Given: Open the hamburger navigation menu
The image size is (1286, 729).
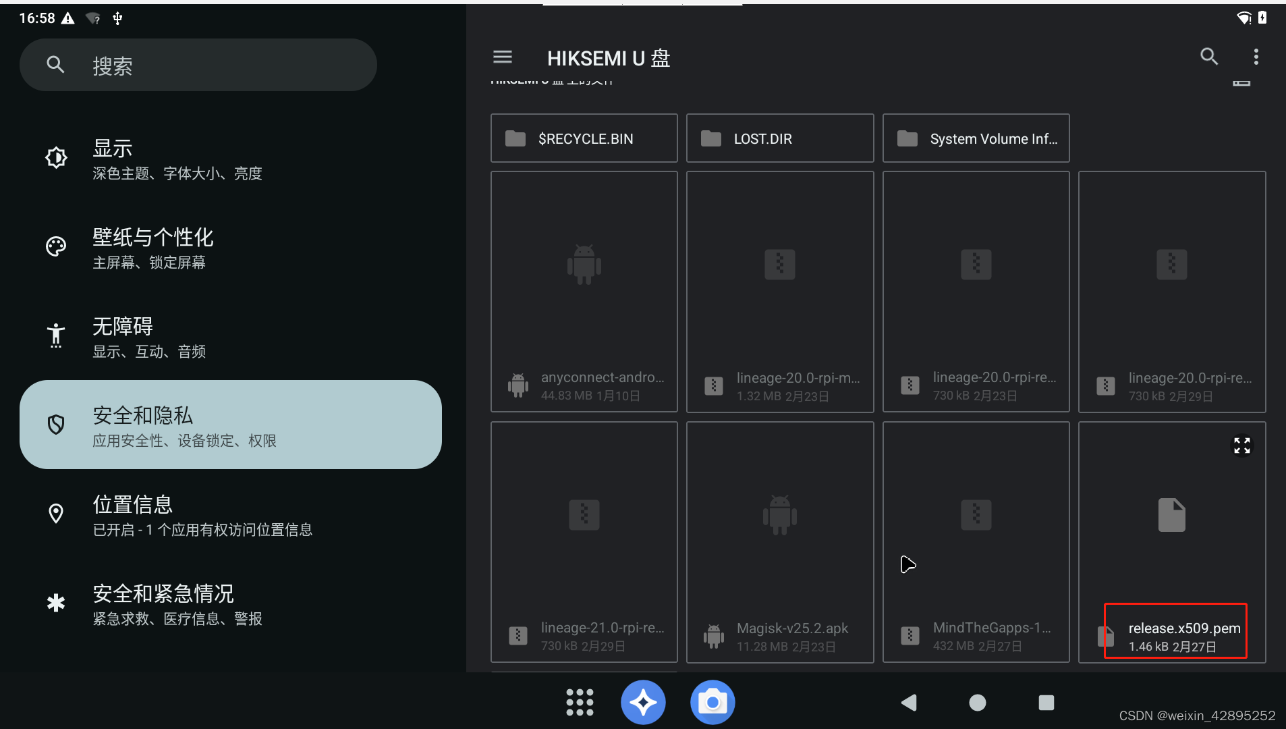Looking at the screenshot, I should (503, 57).
